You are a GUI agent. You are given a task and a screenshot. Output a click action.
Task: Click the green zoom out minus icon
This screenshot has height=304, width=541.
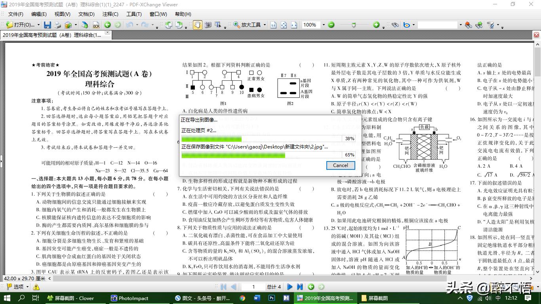click(331, 25)
